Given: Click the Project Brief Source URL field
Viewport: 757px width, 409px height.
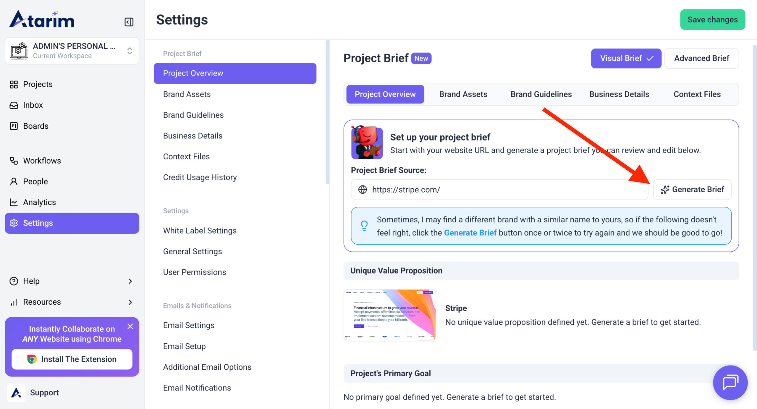Looking at the screenshot, I should coord(503,190).
